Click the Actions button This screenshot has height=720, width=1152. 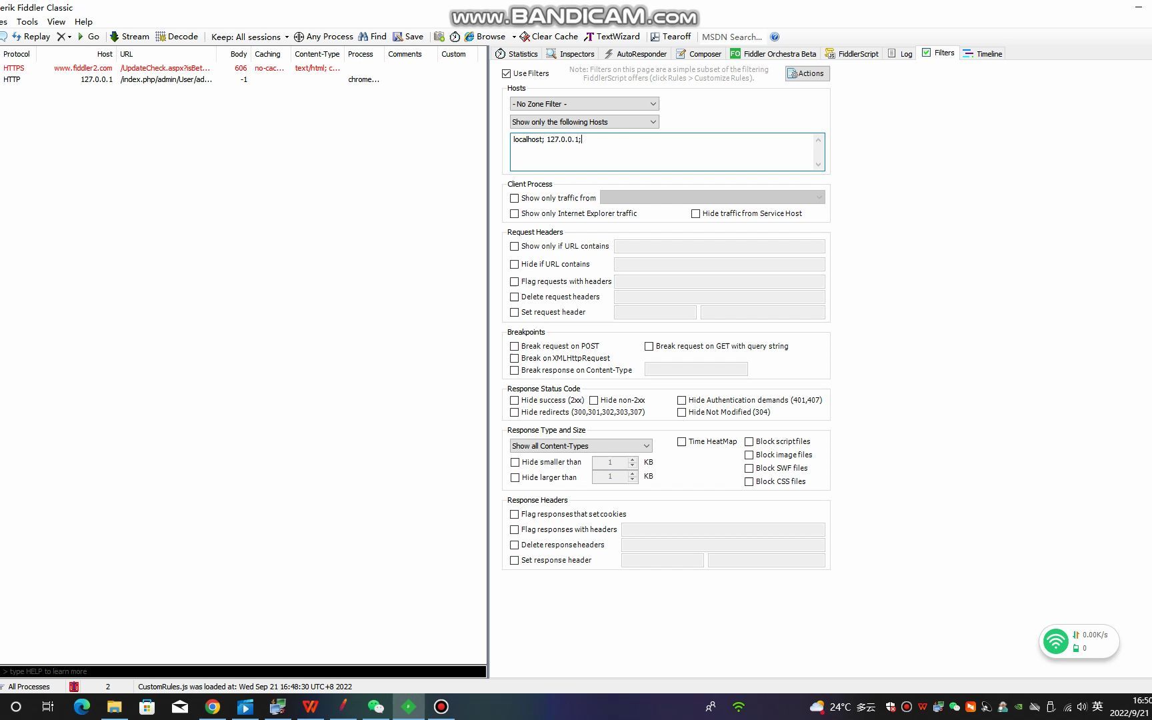pyautogui.click(x=807, y=73)
